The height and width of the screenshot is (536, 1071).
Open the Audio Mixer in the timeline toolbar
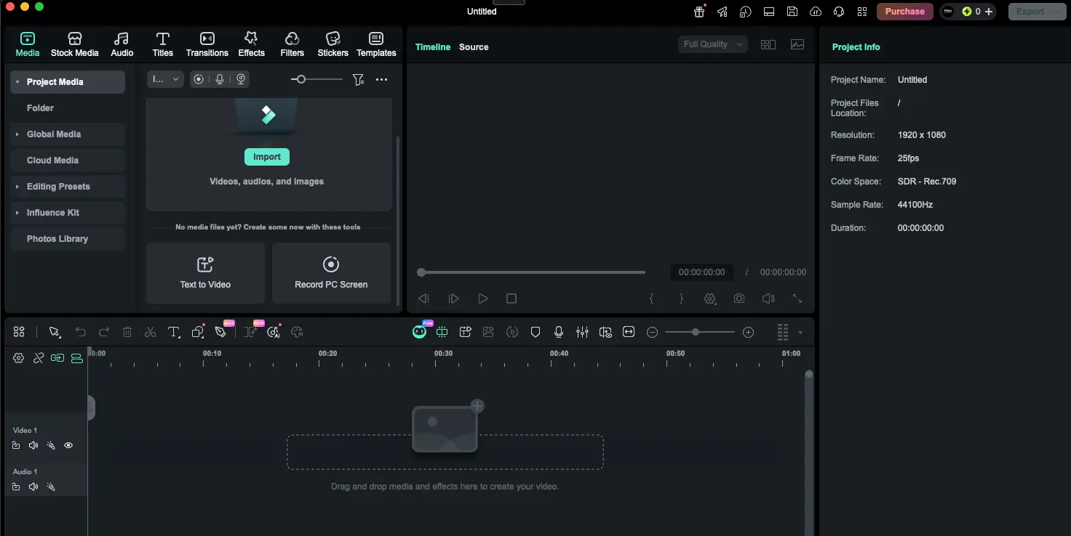582,332
